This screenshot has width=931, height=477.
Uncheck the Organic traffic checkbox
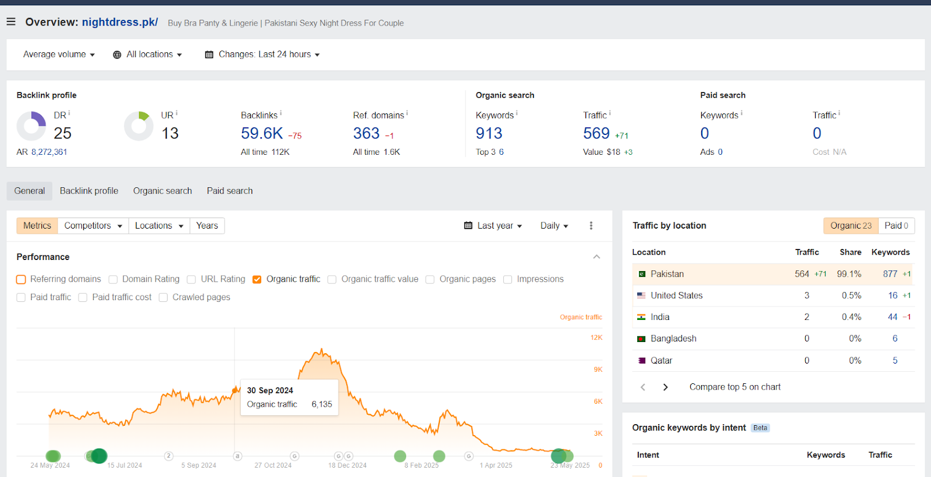(257, 279)
